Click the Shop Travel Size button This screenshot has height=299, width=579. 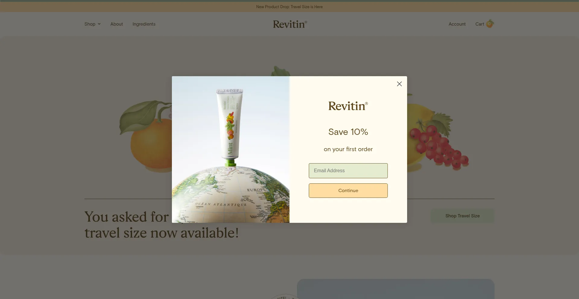[x=462, y=216]
